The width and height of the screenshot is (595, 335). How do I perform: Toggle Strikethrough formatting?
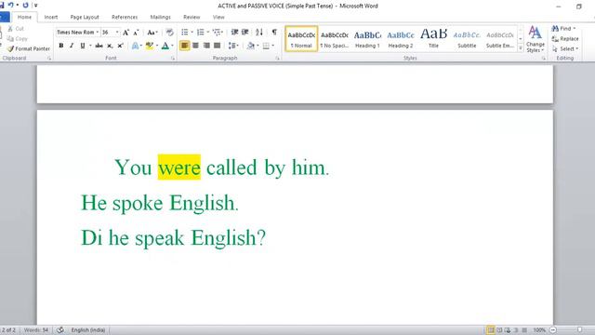click(x=99, y=46)
